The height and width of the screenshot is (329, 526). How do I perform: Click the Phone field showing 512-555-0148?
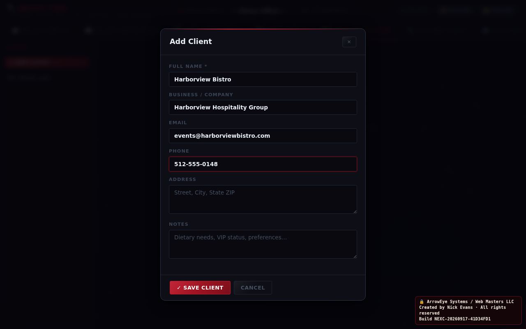click(263, 164)
